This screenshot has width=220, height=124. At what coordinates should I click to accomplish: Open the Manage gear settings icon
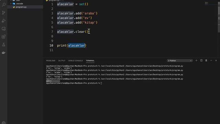point(4,123)
